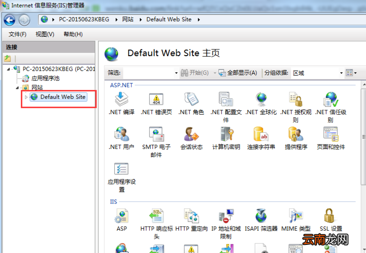Expand the Default Web Site tree node
The image size is (366, 253).
(26, 97)
